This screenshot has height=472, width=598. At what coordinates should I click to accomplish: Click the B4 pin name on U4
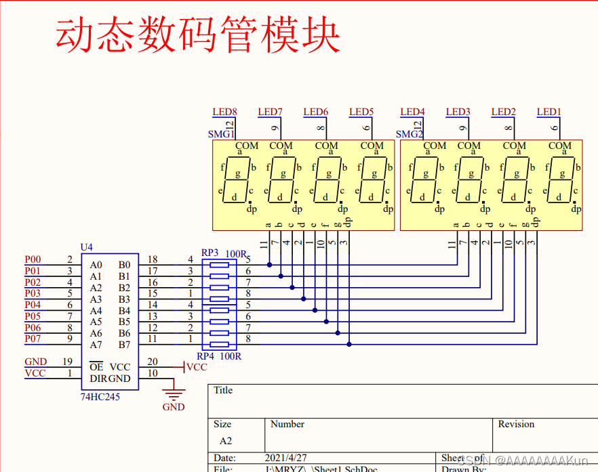click(x=124, y=310)
